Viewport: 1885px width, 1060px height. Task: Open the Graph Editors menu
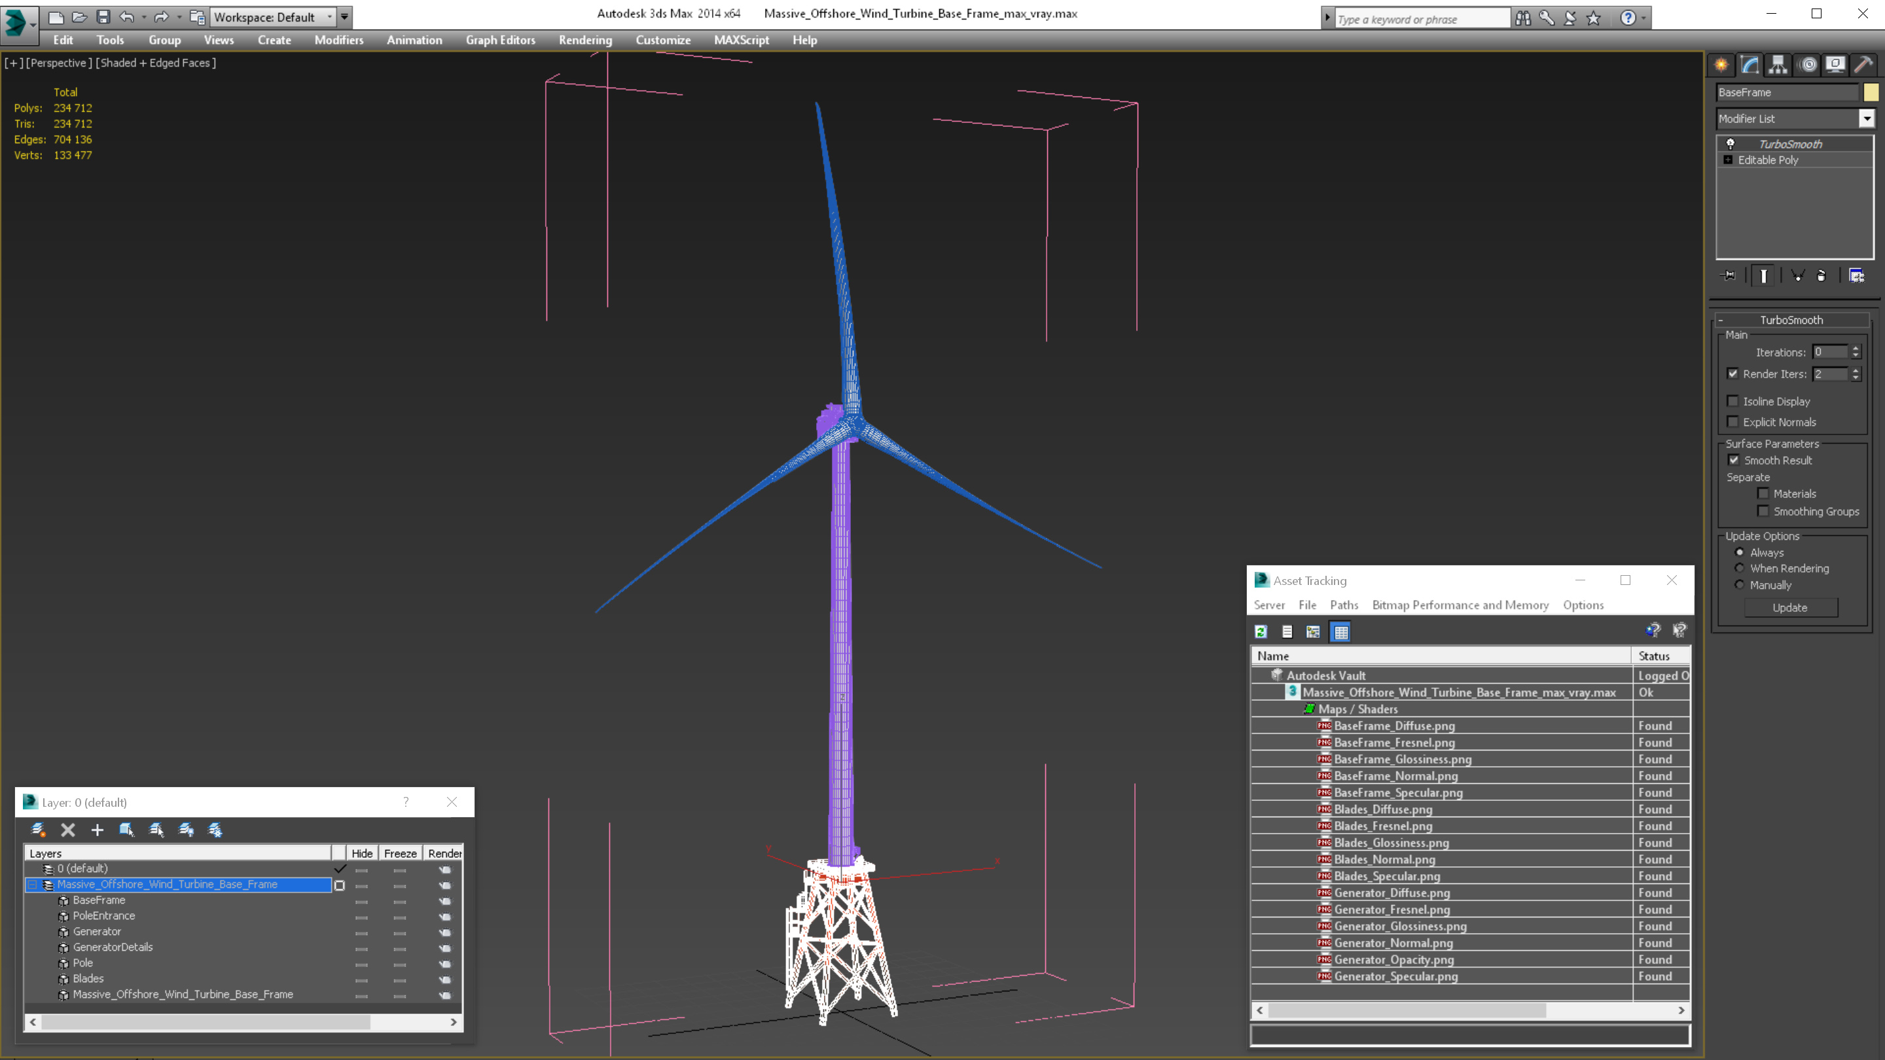(x=501, y=40)
